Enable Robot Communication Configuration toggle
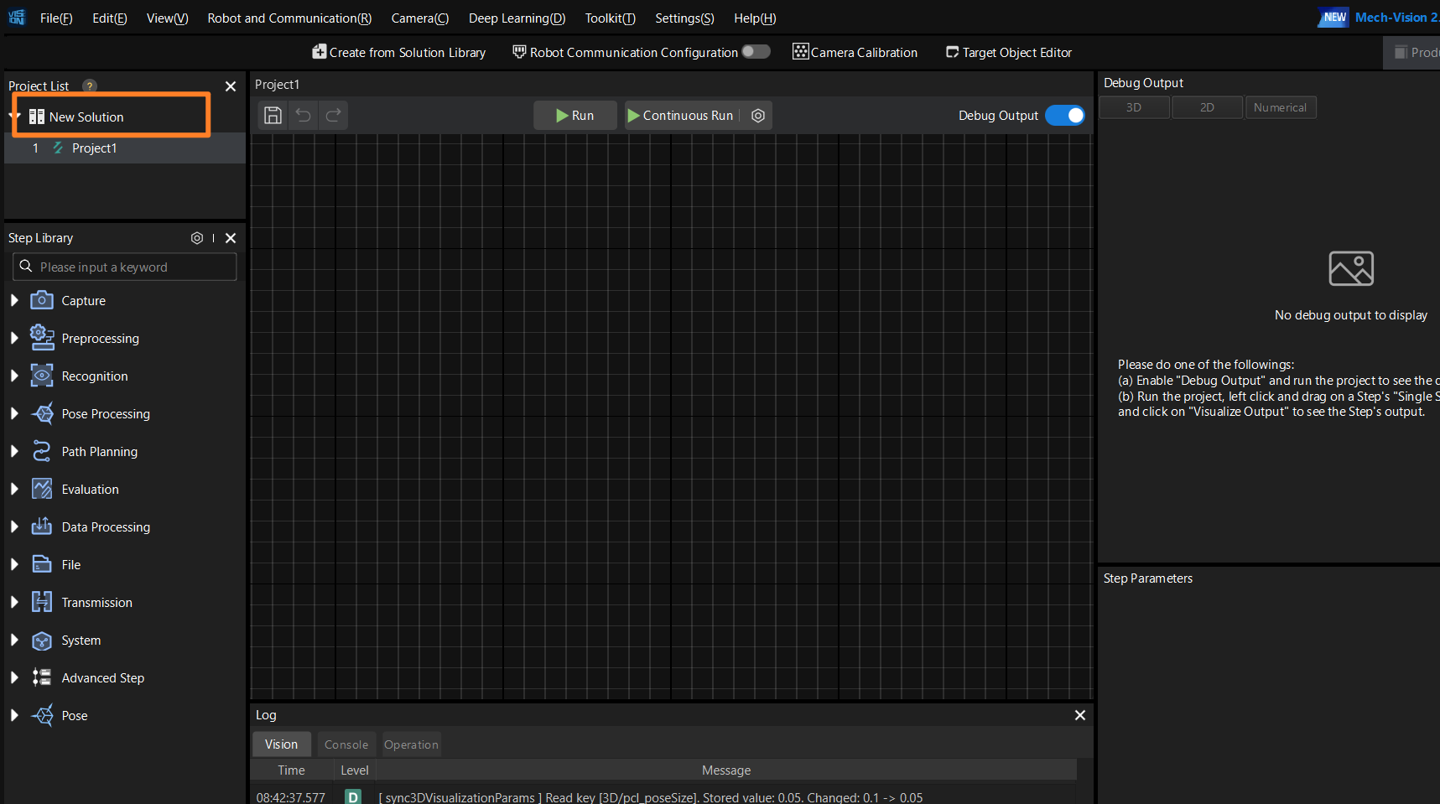Image resolution: width=1440 pixels, height=804 pixels. [x=756, y=52]
